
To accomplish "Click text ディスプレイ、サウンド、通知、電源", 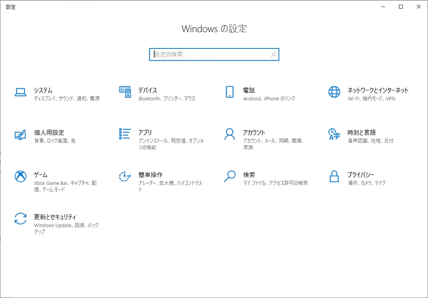I will point(67,99).
